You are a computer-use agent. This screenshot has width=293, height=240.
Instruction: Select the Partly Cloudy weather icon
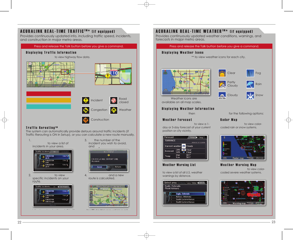tap(222, 84)
